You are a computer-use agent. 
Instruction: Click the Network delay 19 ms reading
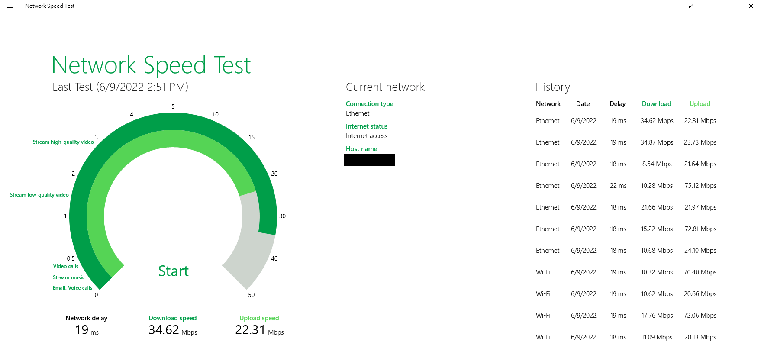(x=86, y=330)
